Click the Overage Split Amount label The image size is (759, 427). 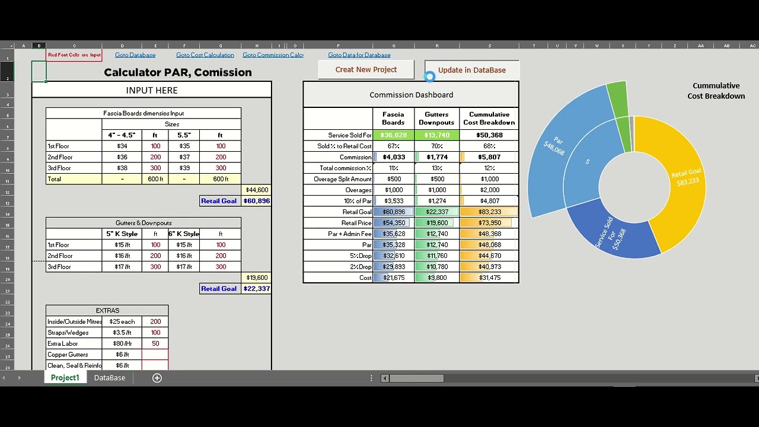[x=343, y=179]
